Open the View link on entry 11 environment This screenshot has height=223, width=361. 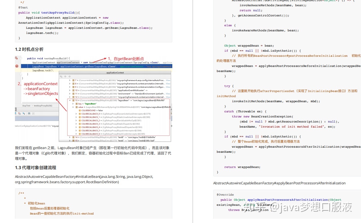point(168,94)
